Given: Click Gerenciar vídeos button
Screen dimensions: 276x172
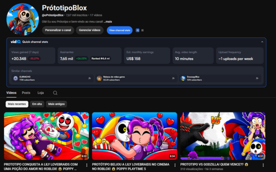Looking at the screenshot, I should click(x=90, y=30).
